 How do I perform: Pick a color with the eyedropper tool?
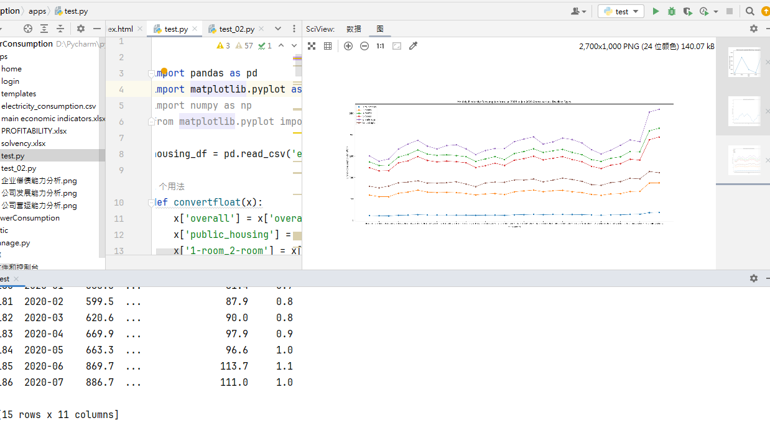(x=413, y=46)
